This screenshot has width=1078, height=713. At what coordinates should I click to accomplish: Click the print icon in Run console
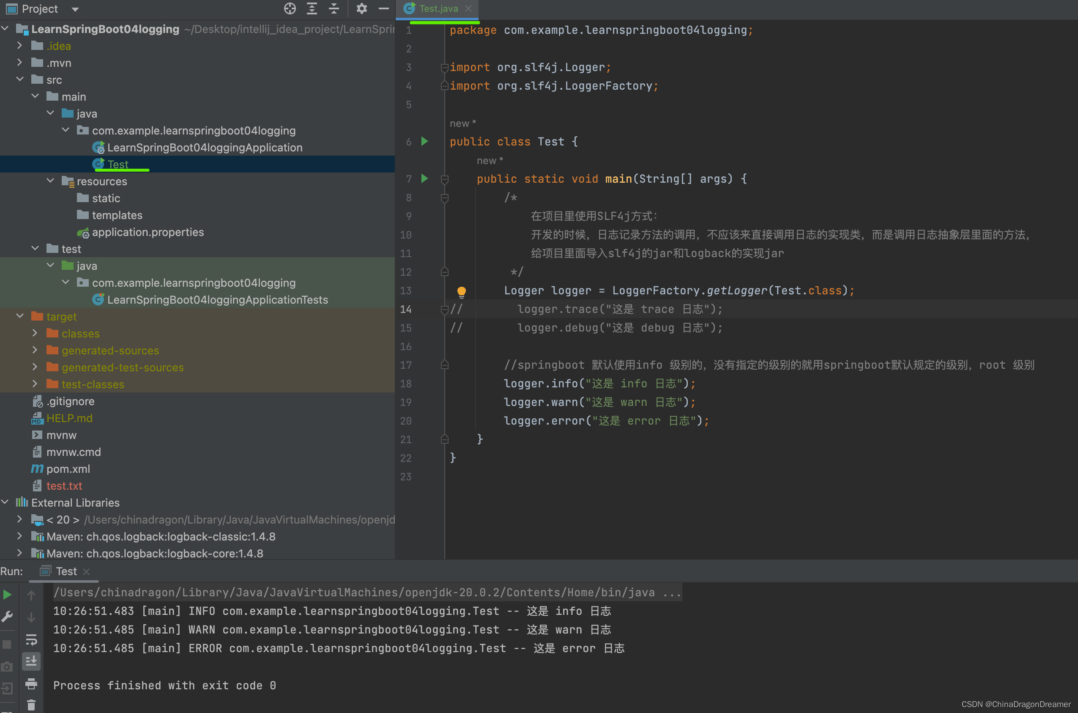coord(31,683)
